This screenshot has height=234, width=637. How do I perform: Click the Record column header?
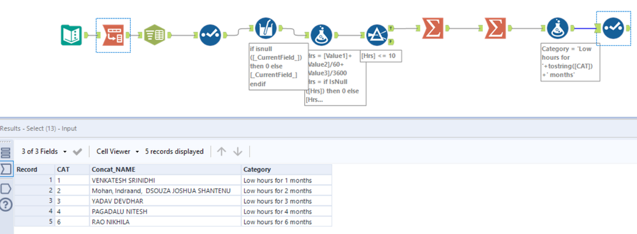coord(34,169)
